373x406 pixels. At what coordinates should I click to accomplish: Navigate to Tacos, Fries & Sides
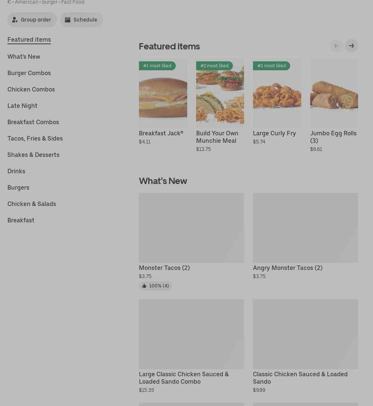click(x=35, y=138)
